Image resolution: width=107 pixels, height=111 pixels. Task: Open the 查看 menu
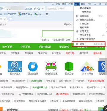tap(64, 4)
